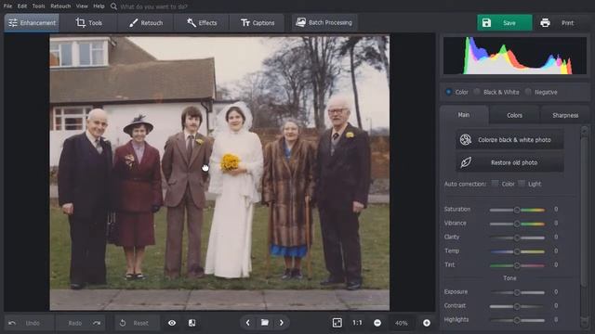Set zoom to 1:1
This screenshot has width=595, height=334.
click(x=357, y=323)
